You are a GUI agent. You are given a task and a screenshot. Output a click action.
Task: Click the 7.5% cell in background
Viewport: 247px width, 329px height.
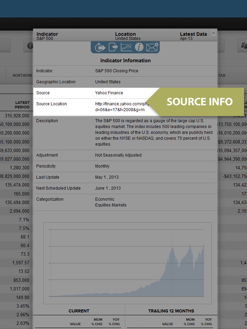click(24, 228)
